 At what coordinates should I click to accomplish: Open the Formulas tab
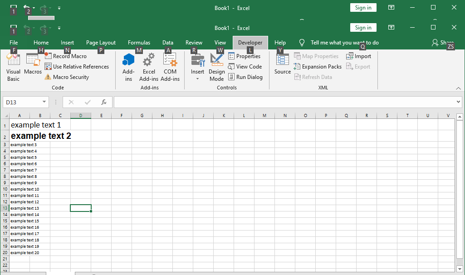139,43
